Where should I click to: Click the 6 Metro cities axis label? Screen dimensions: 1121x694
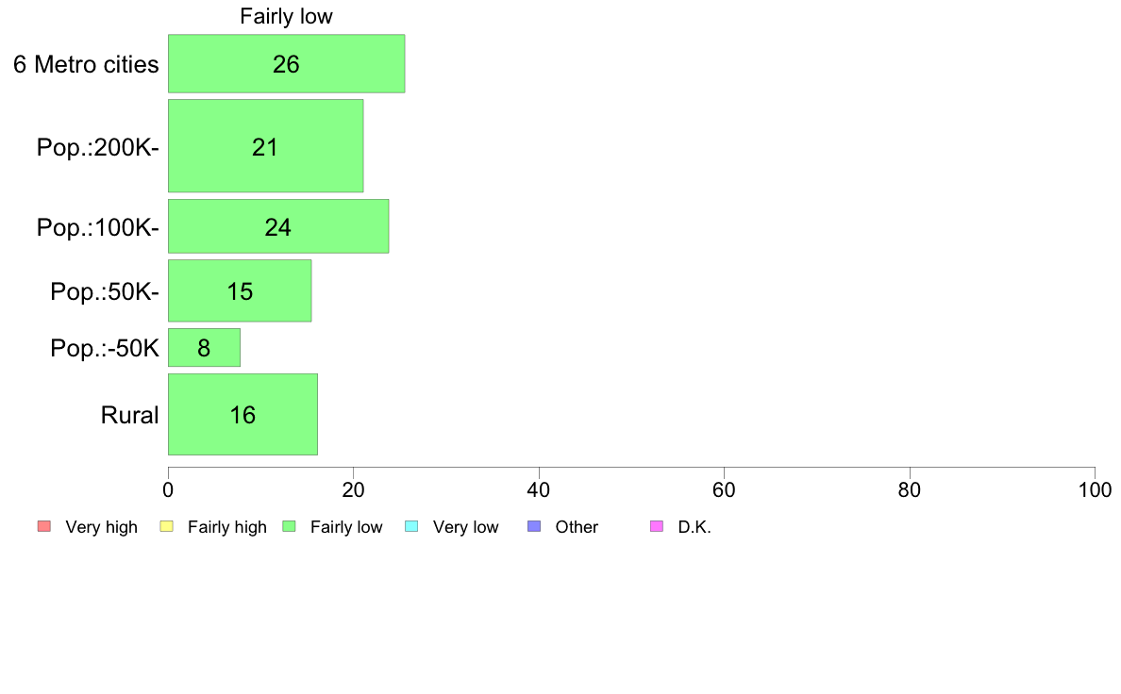coord(86,64)
